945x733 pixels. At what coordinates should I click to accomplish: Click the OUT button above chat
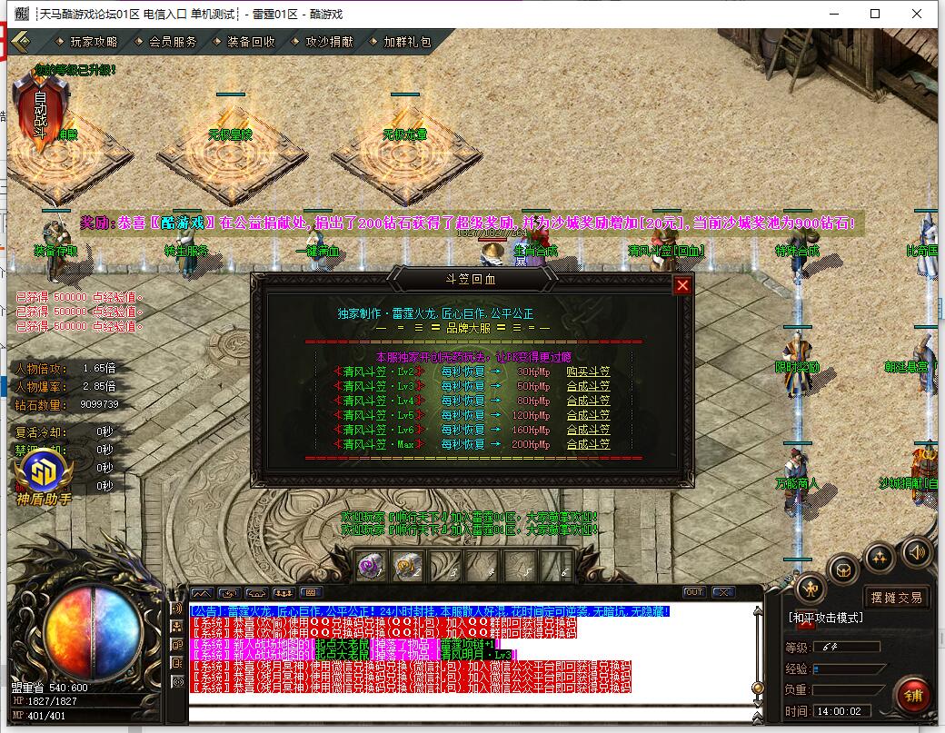click(694, 592)
